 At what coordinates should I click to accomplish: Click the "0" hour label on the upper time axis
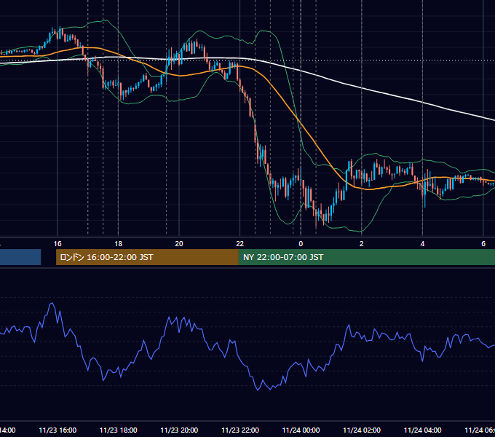301,244
